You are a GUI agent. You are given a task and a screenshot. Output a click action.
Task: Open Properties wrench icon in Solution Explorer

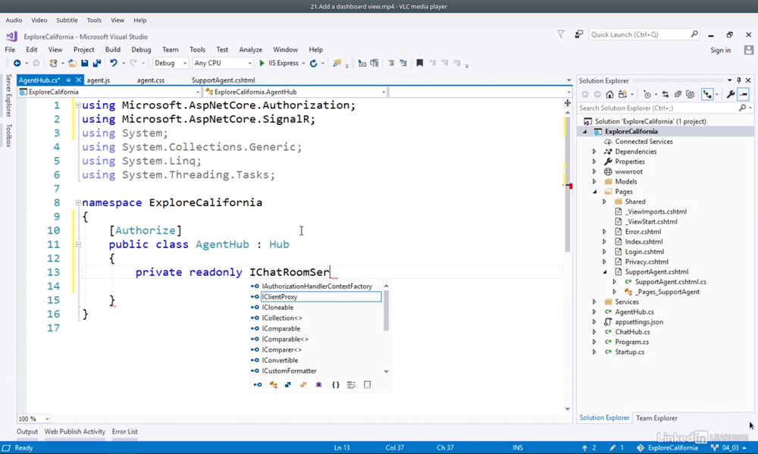pos(730,95)
